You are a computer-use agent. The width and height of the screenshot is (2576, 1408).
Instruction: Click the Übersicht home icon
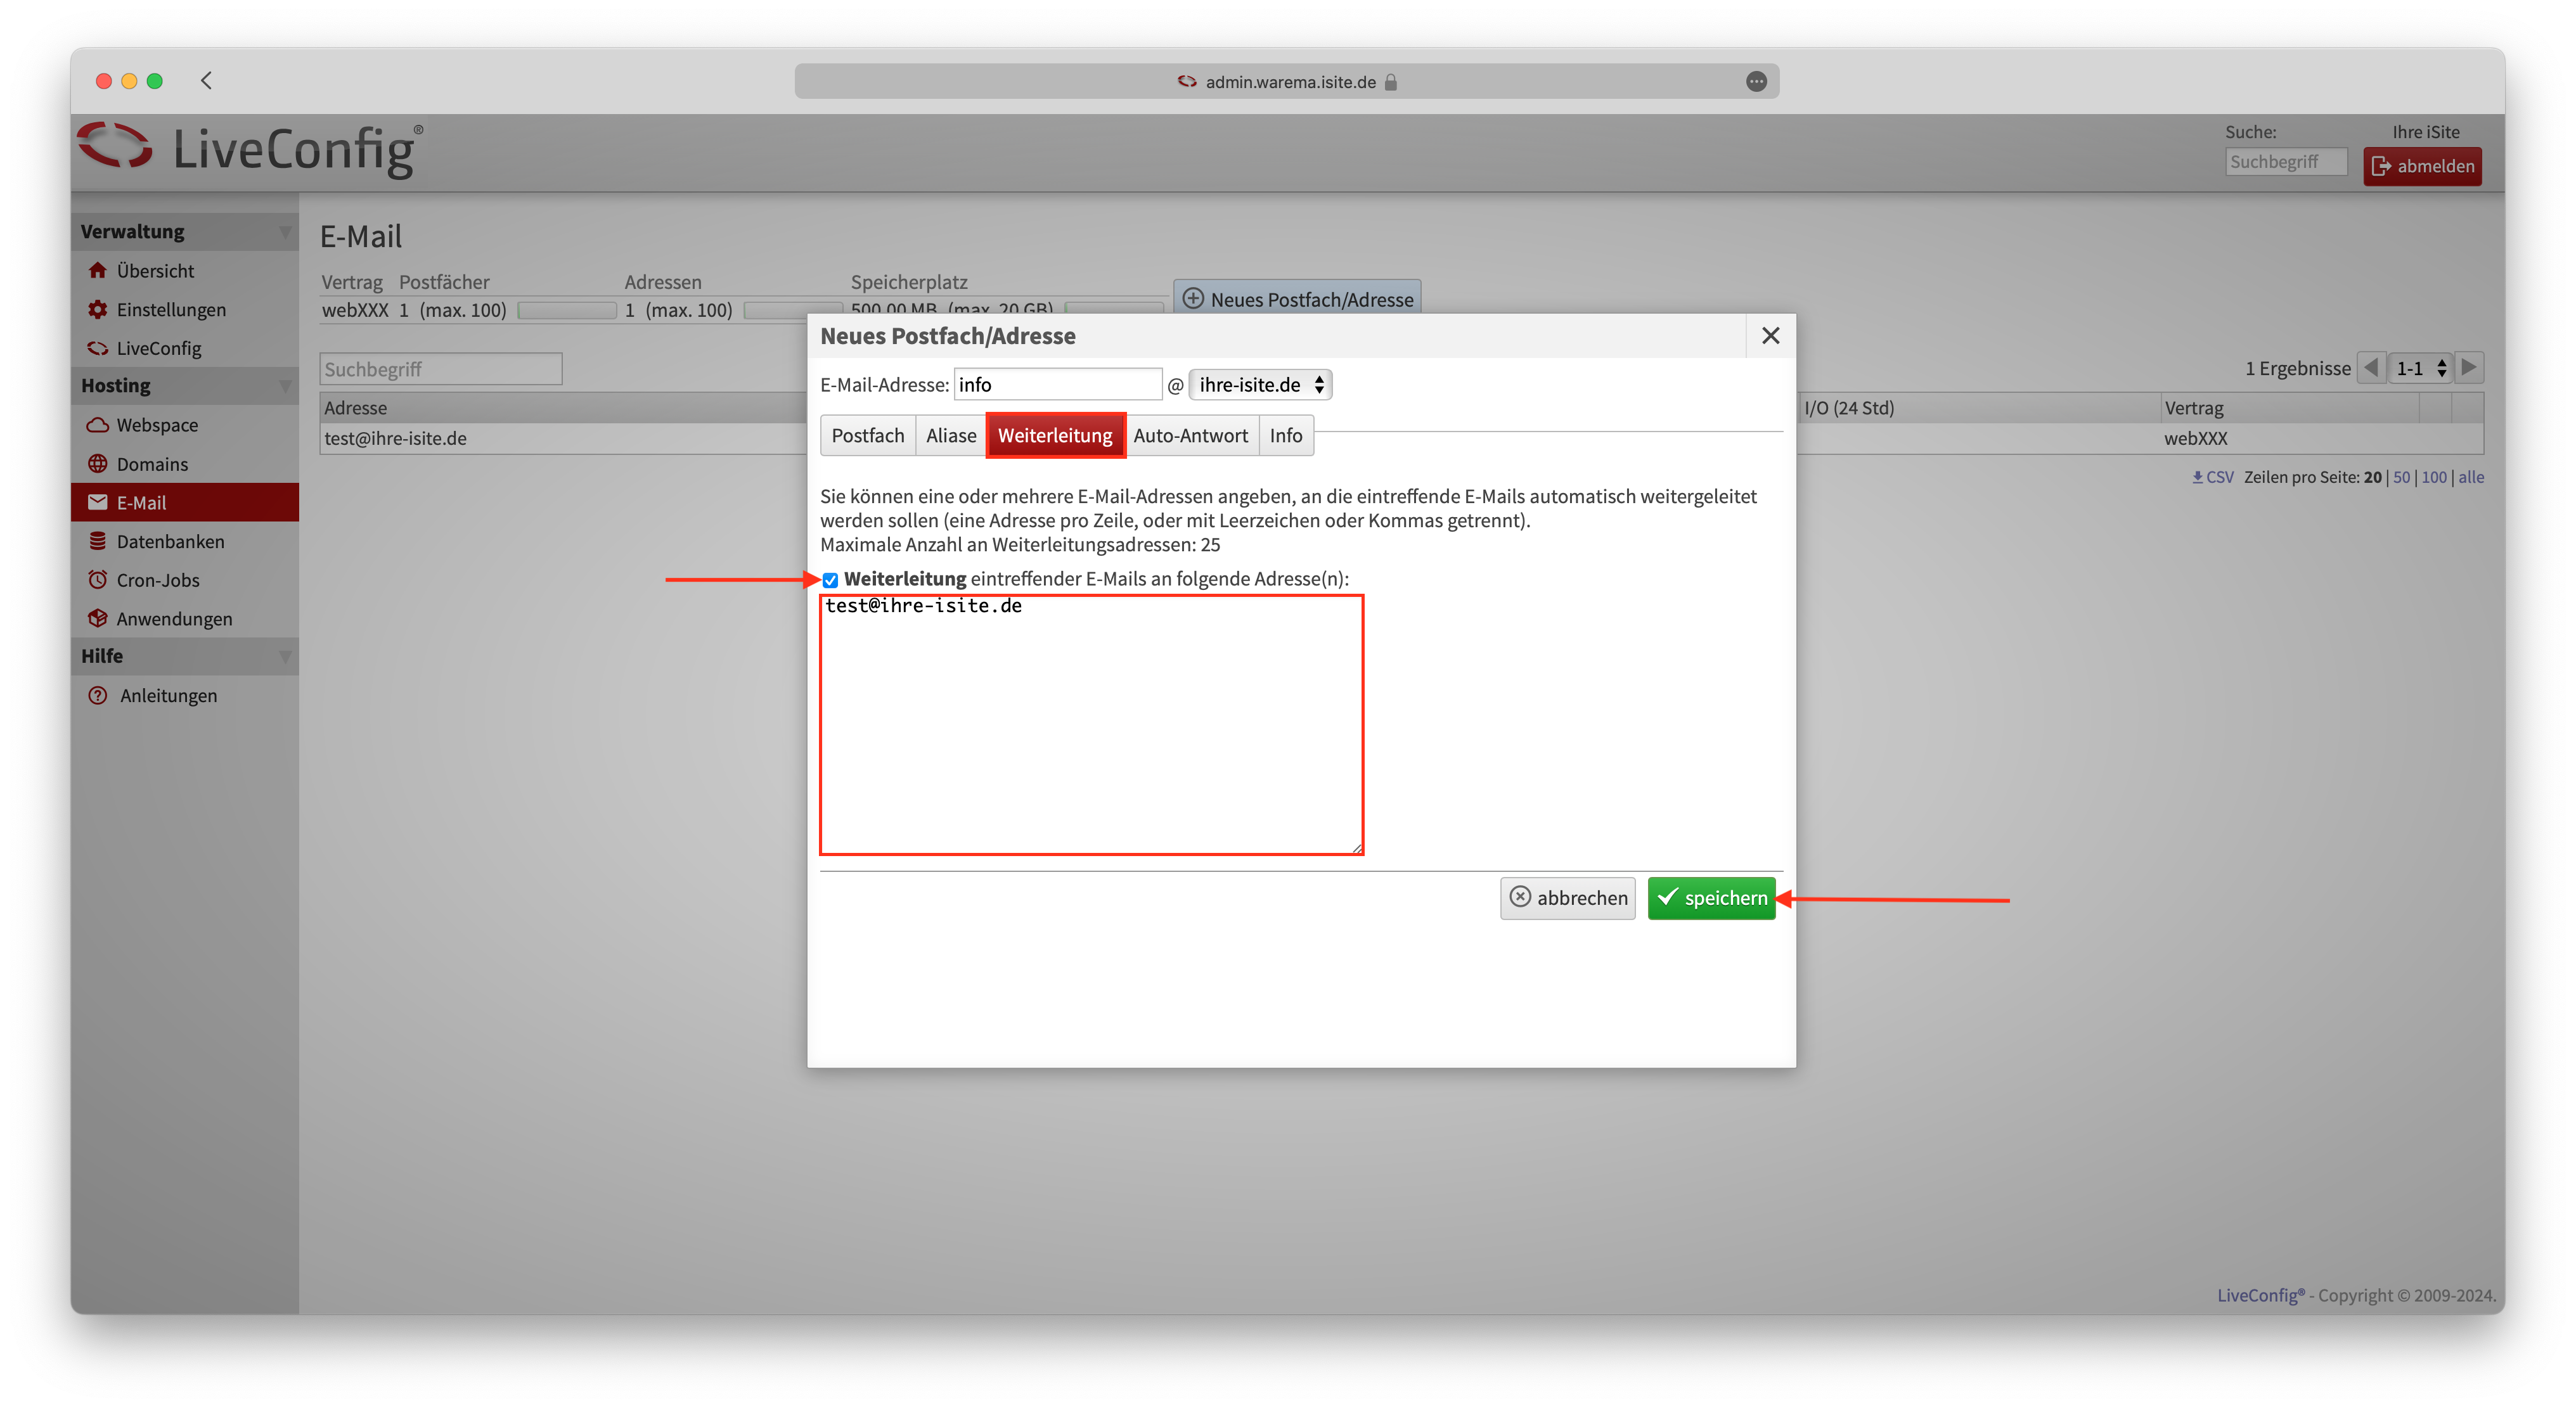point(97,270)
